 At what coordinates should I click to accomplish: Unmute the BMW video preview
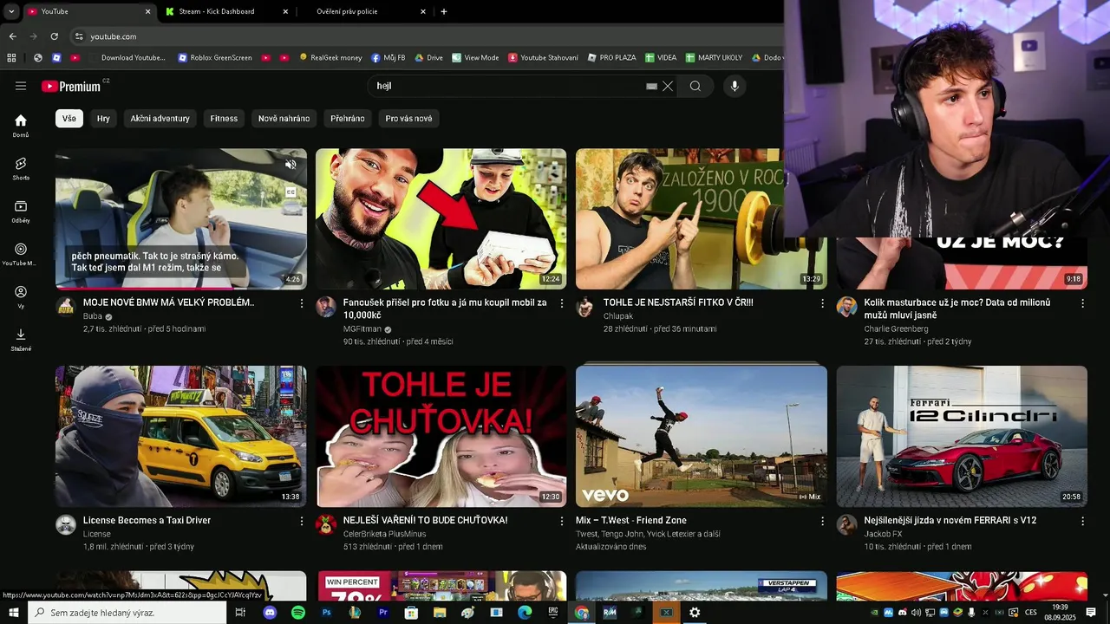pyautogui.click(x=291, y=165)
